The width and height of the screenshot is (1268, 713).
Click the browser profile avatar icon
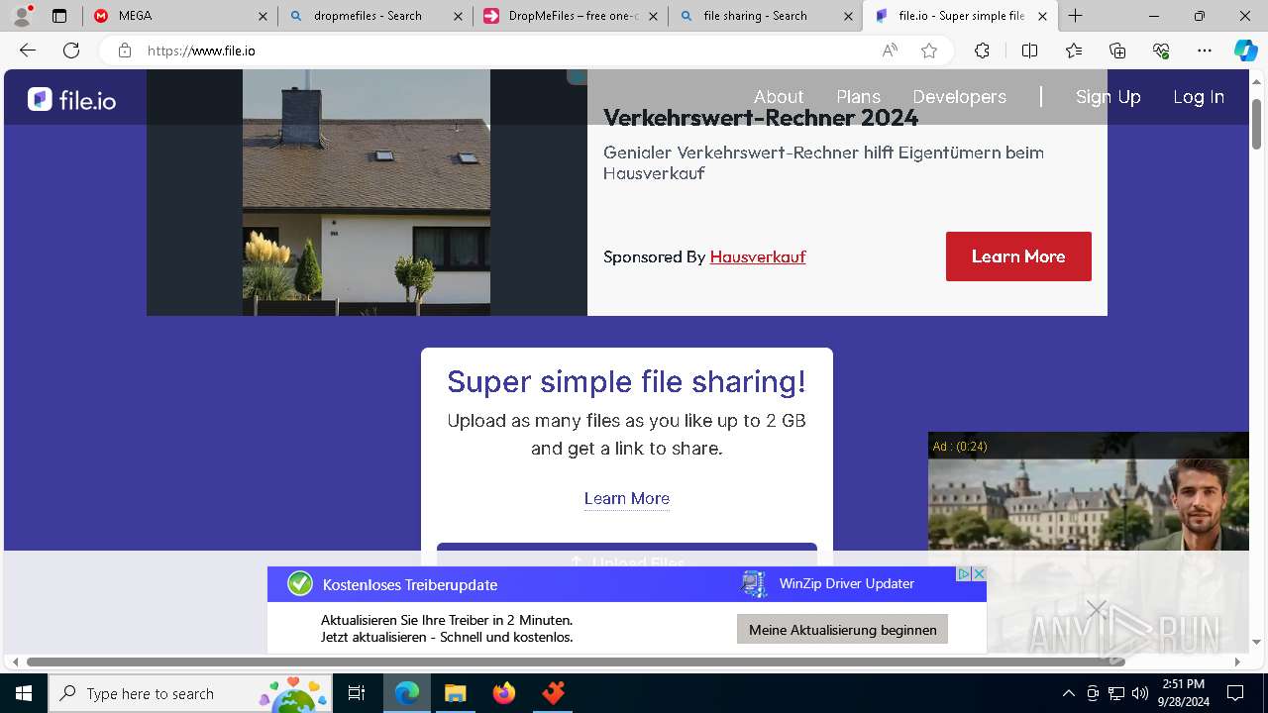(22, 16)
